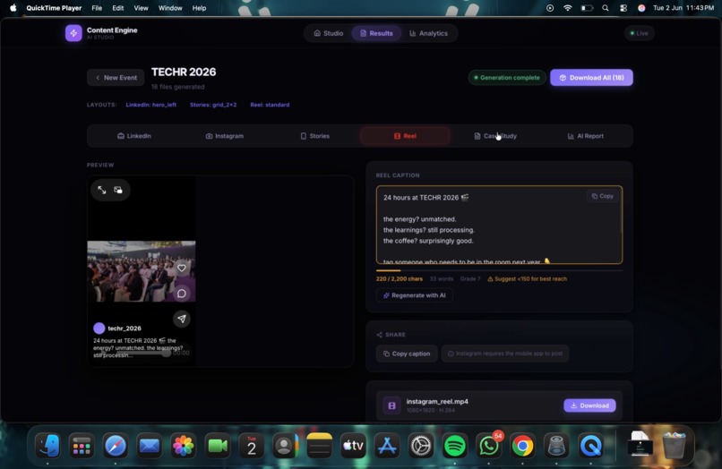Open System Settings from the Dock
The width and height of the screenshot is (722, 469).
[421, 446]
